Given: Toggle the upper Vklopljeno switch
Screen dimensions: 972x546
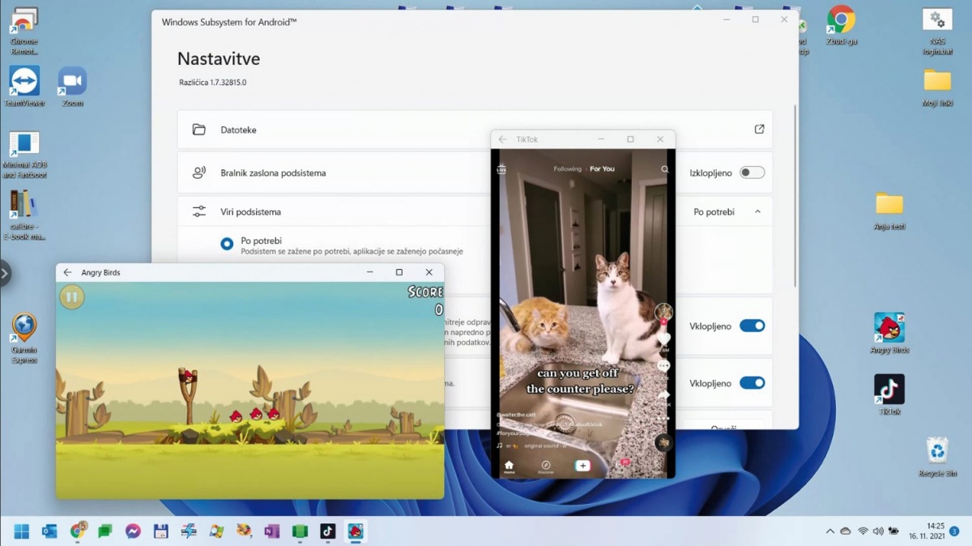Looking at the screenshot, I should pyautogui.click(x=752, y=326).
